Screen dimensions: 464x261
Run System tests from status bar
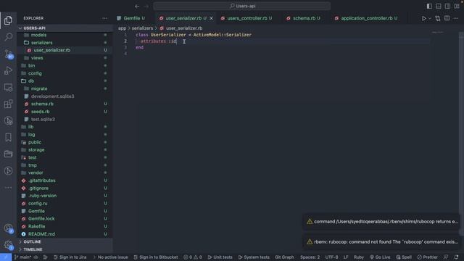(x=254, y=257)
